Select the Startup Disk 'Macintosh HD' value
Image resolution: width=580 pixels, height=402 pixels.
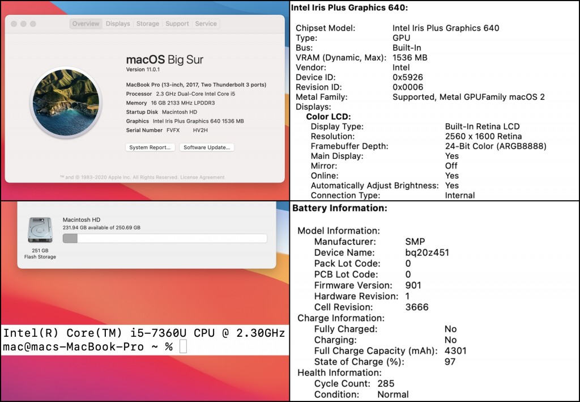[180, 112]
